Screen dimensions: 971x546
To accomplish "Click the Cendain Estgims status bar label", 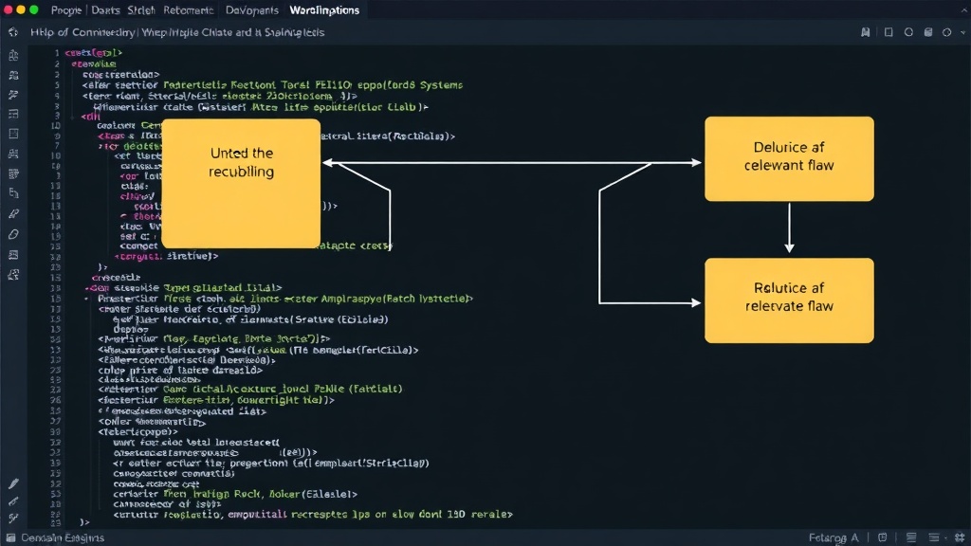I will click(63, 538).
